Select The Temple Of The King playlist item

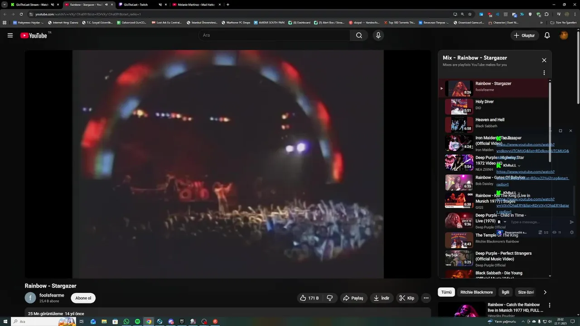(494, 240)
